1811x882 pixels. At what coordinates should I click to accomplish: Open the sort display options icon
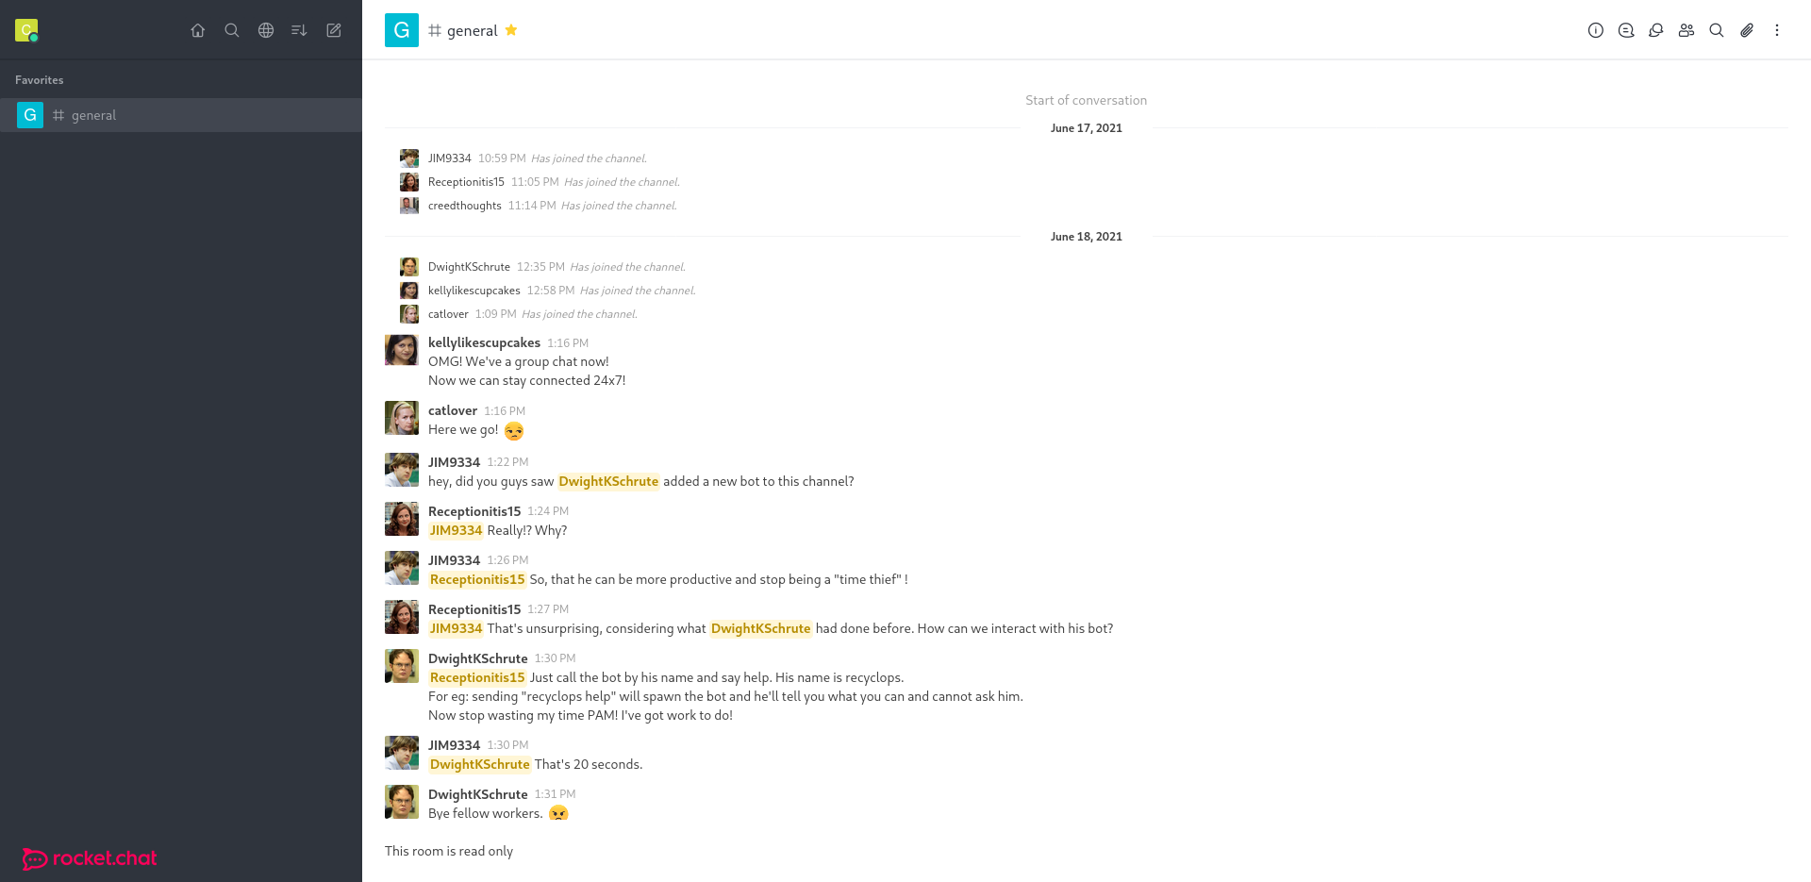click(300, 30)
